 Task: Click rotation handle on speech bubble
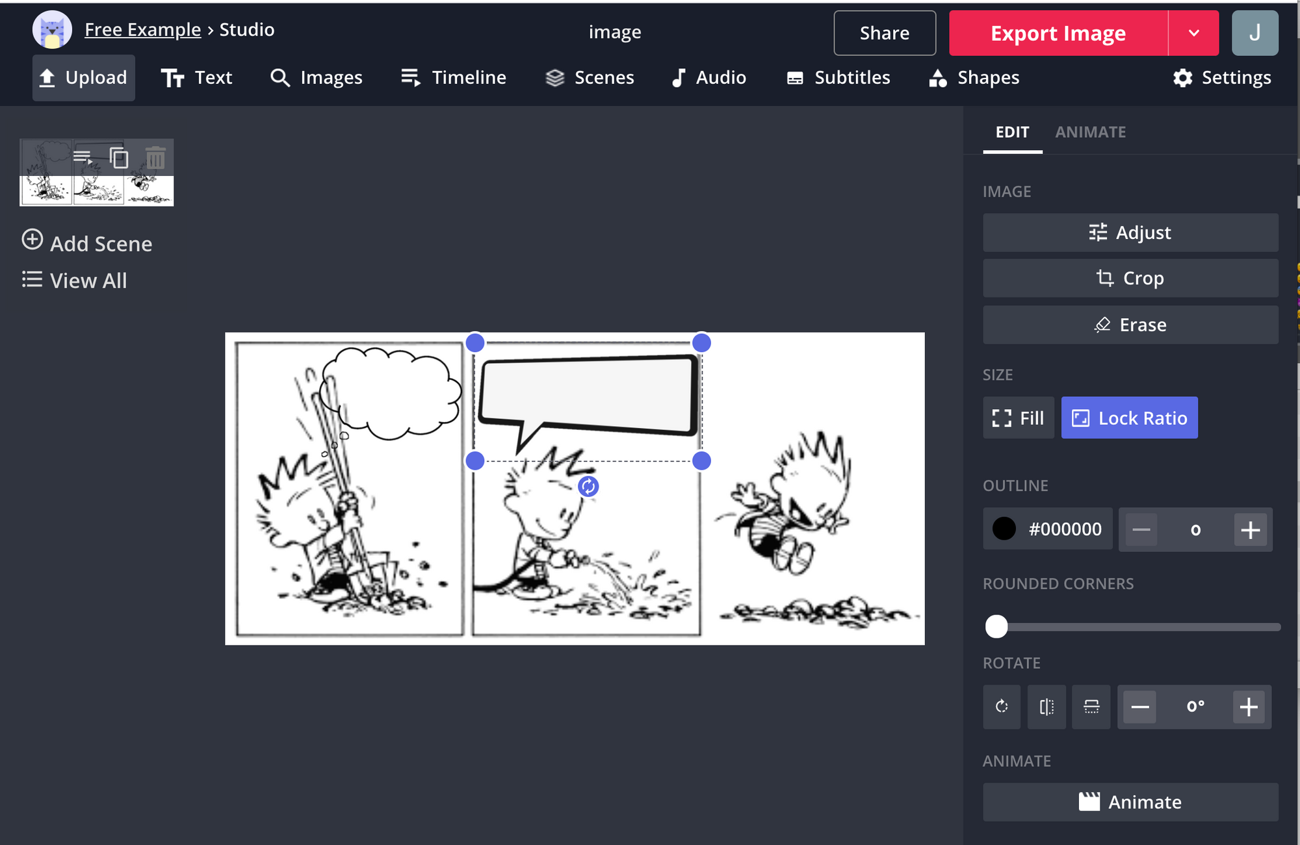click(x=588, y=486)
